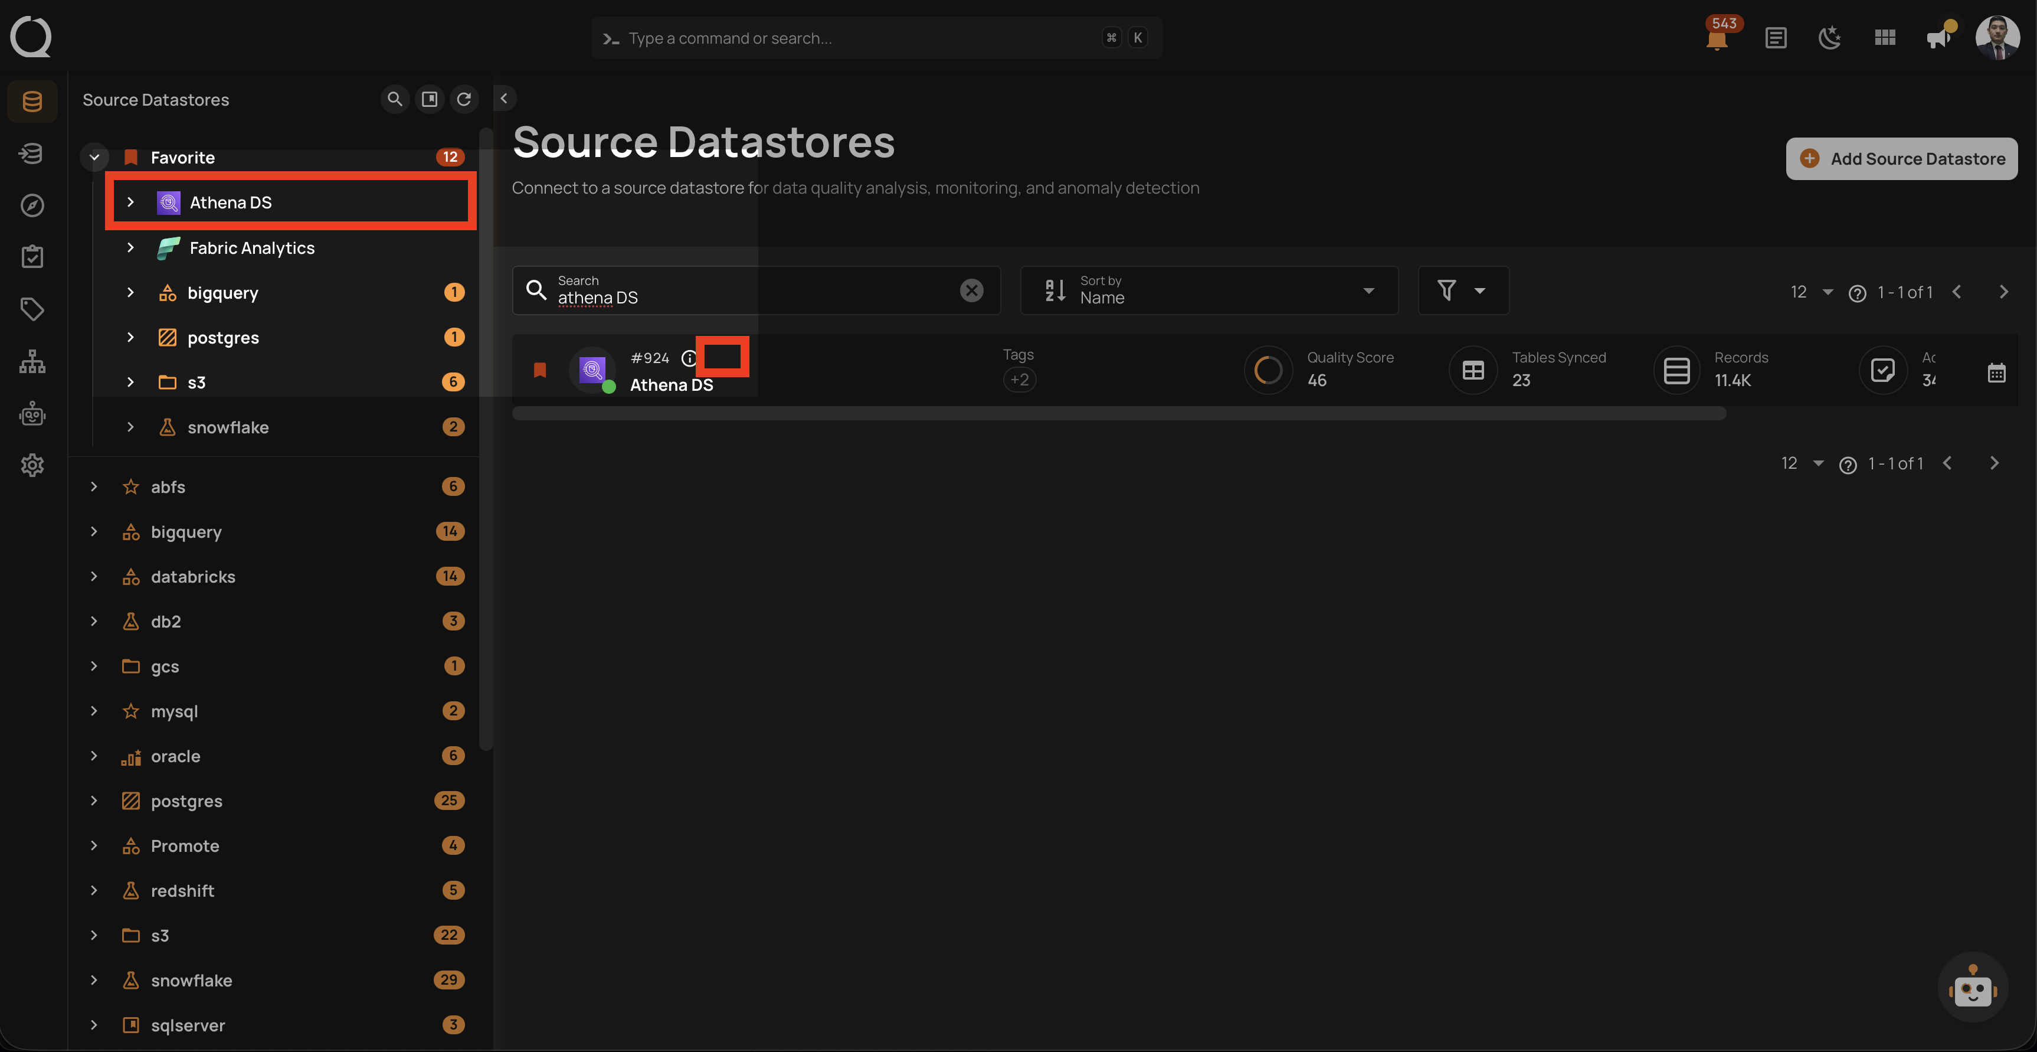Select the Explore compass icon in sidebar
2037x1052 pixels.
click(32, 205)
